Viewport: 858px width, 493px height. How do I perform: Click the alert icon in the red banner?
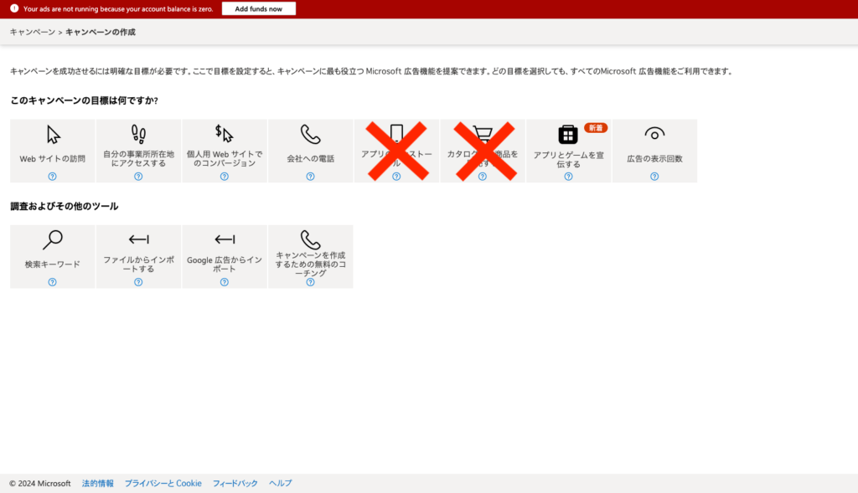coord(14,8)
